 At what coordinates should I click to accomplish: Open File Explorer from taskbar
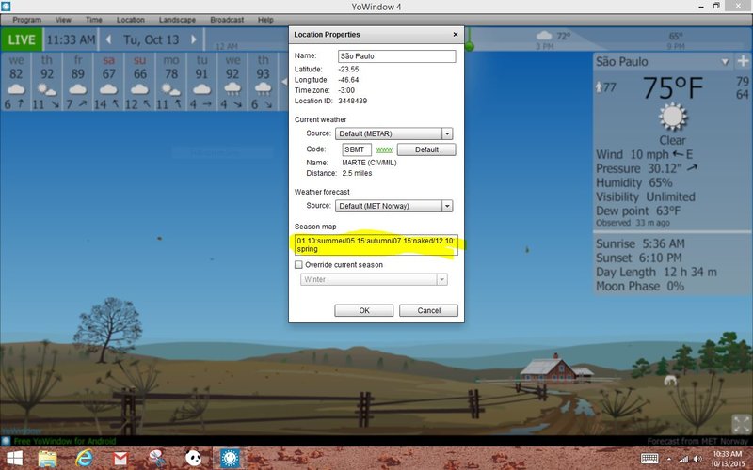(x=48, y=459)
